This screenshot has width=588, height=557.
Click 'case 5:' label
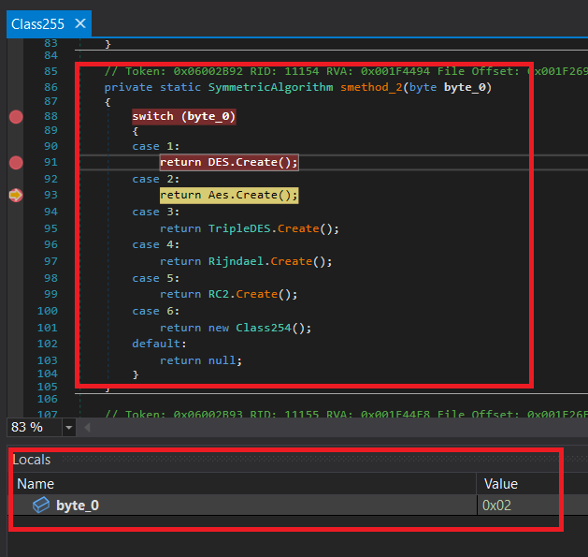tap(155, 279)
